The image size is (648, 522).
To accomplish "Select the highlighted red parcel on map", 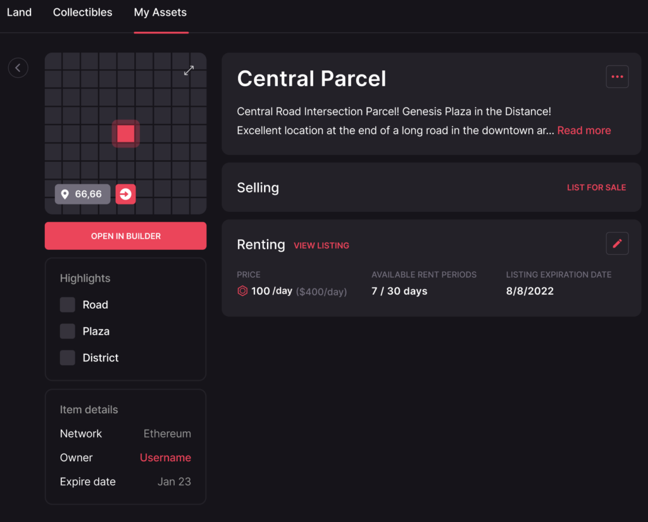I will pyautogui.click(x=126, y=134).
